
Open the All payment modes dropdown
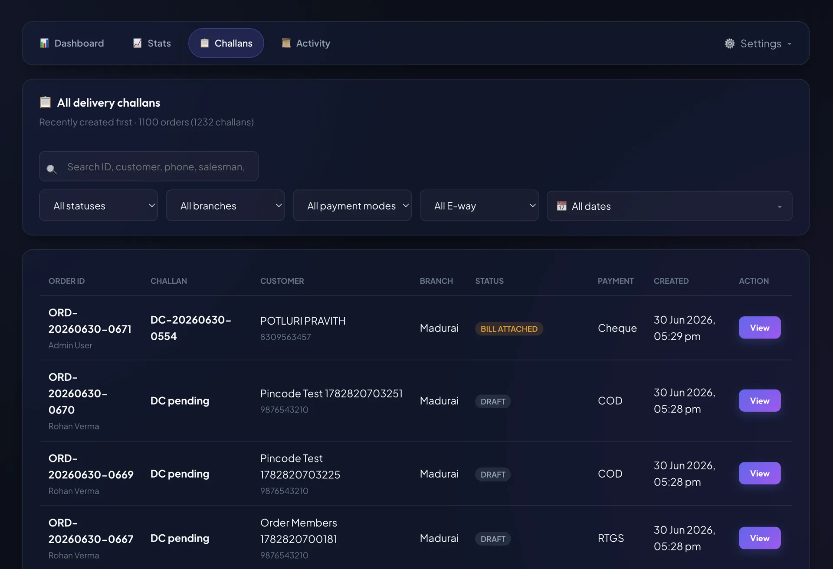tap(352, 205)
